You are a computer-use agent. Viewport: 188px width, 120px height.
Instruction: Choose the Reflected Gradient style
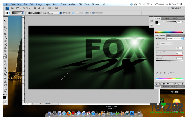tap(36, 13)
